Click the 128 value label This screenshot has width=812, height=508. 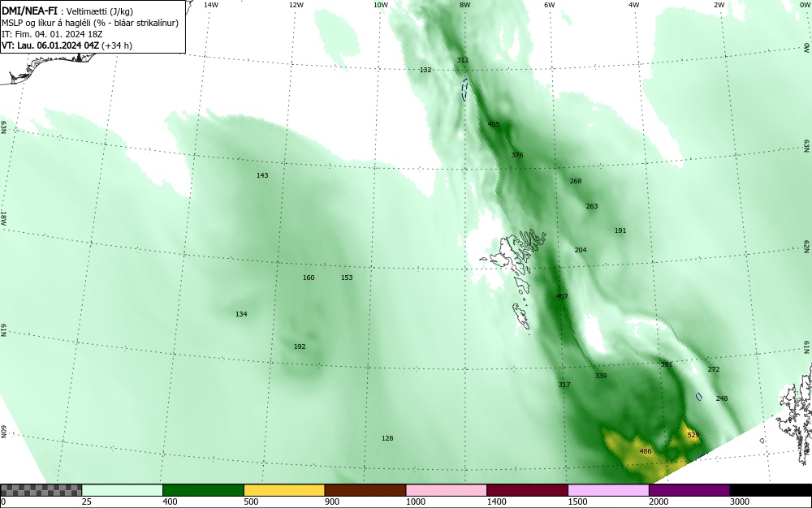point(387,438)
